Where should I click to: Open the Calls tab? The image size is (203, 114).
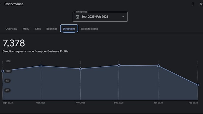click(38, 29)
